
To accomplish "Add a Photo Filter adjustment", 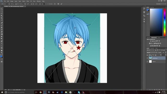I will click(156, 43).
